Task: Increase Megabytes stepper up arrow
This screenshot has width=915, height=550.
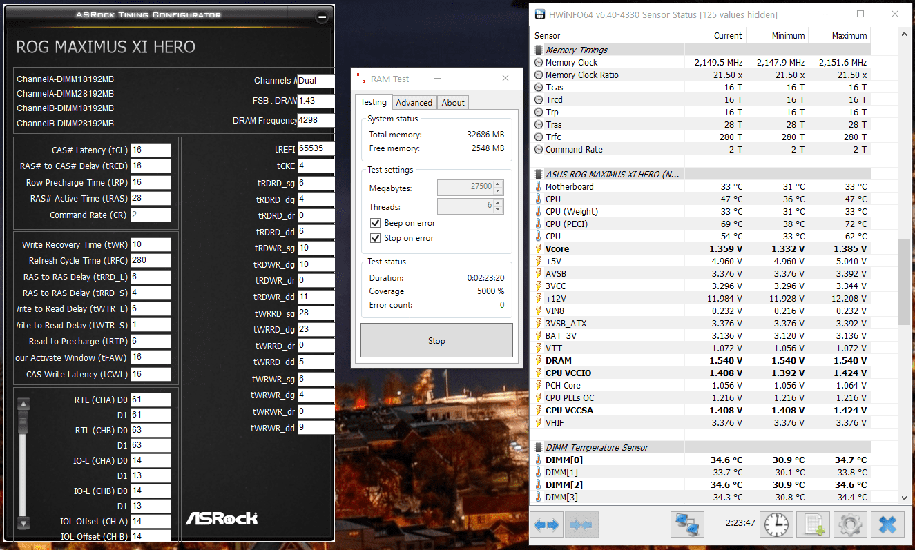Action: click(499, 184)
